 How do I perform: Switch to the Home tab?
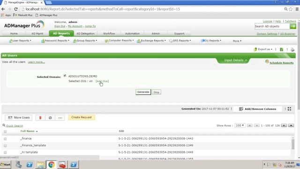[x=14, y=33]
